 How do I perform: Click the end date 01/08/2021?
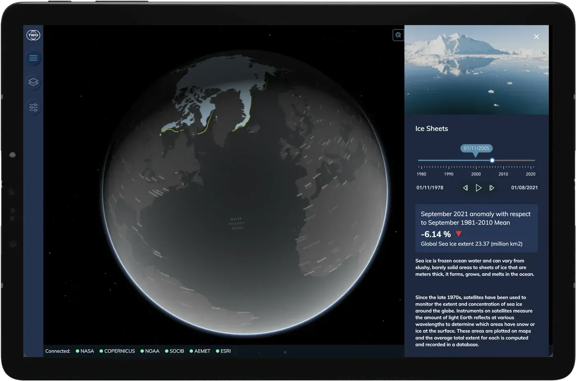[x=525, y=188]
